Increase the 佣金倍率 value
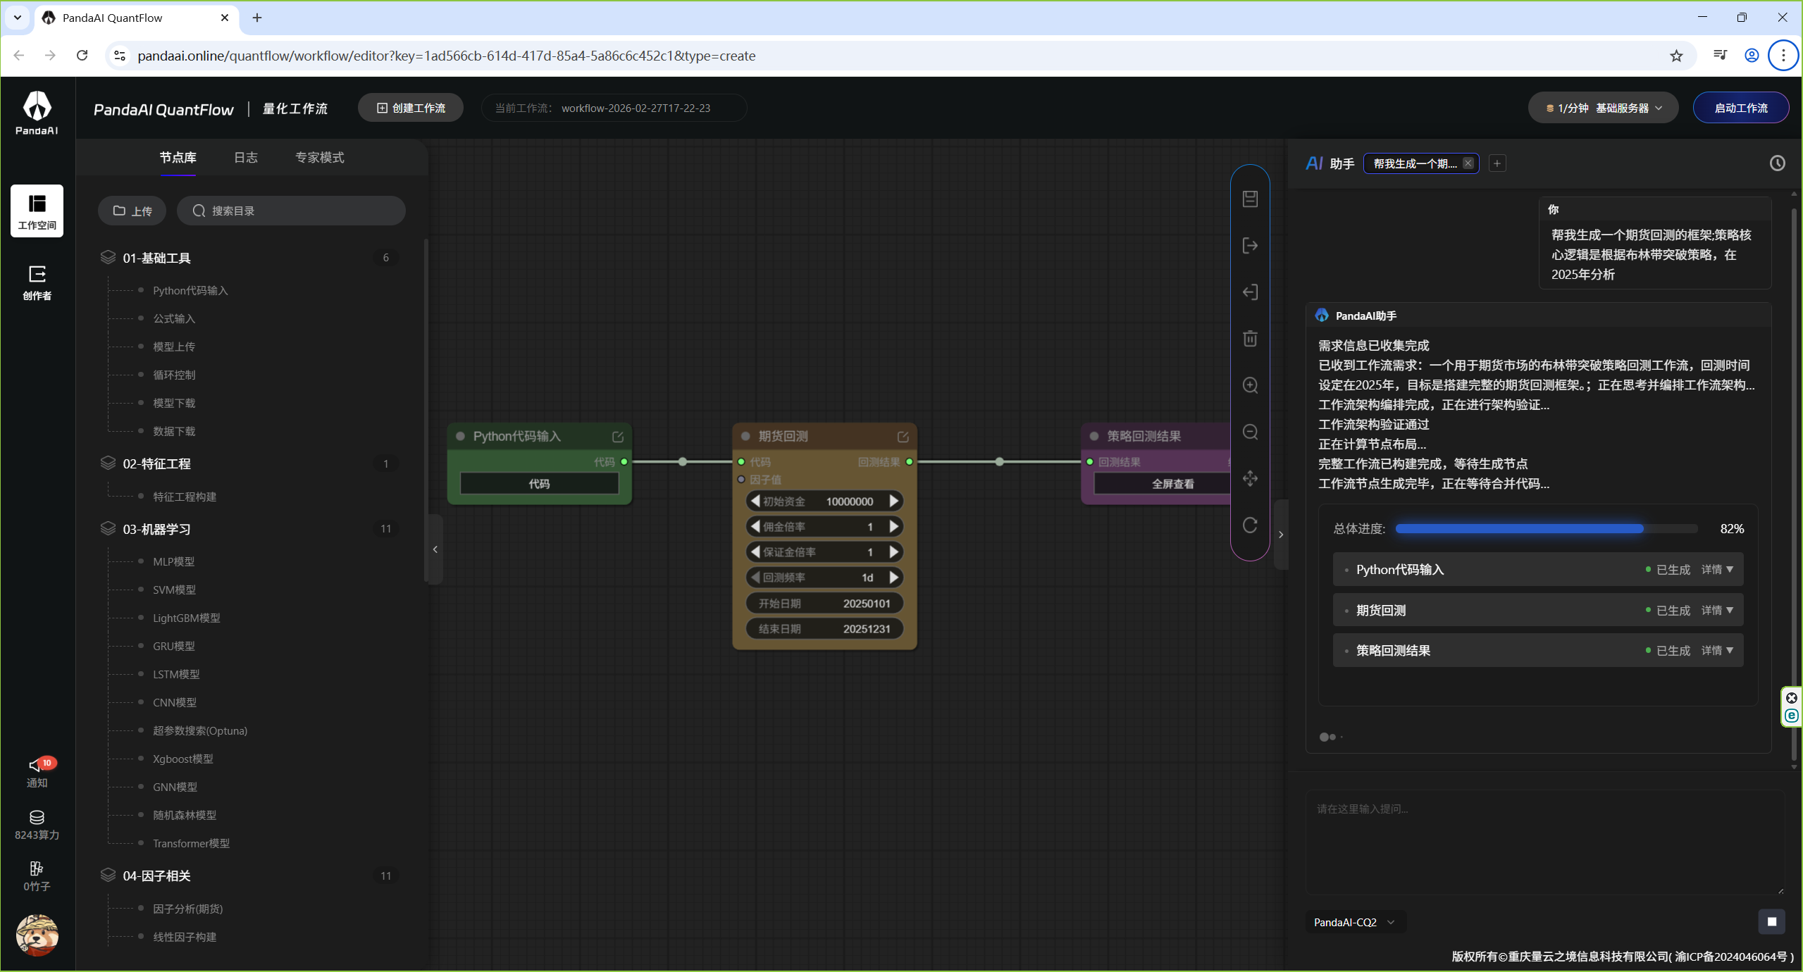Screen dimensions: 1803x972 (894, 527)
